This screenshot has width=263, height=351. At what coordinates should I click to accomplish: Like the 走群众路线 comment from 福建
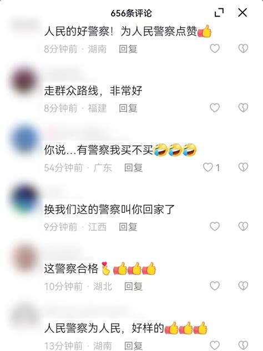[215, 108]
